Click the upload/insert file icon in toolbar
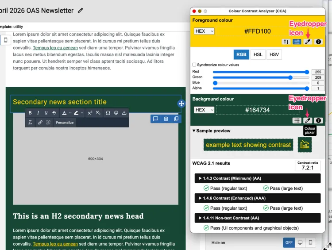Viewport: 332px width, 250px height. pyautogui.click(x=124, y=113)
